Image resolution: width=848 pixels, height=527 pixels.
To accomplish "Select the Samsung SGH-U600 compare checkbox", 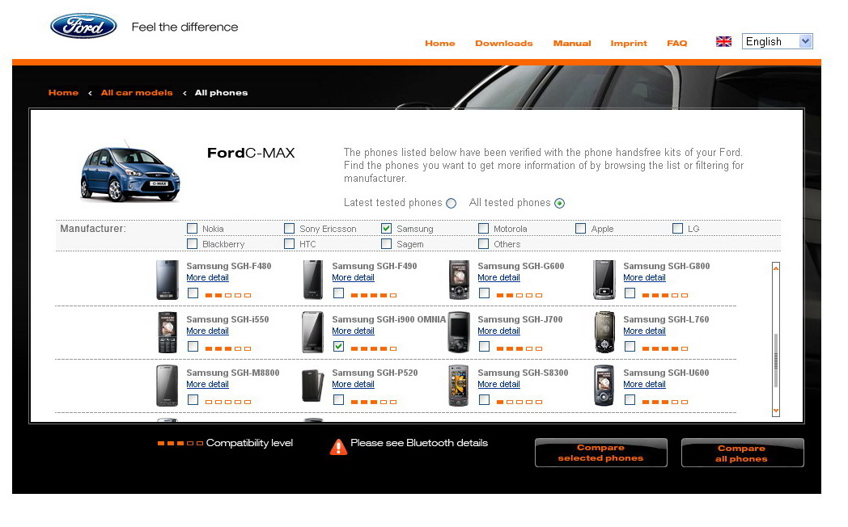I will pos(630,399).
